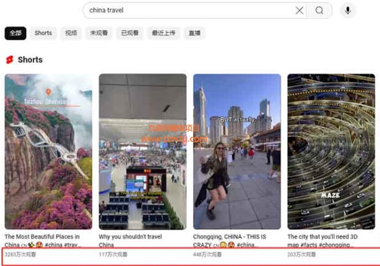
Task: Select the 全部 filter chip
Action: click(x=15, y=33)
